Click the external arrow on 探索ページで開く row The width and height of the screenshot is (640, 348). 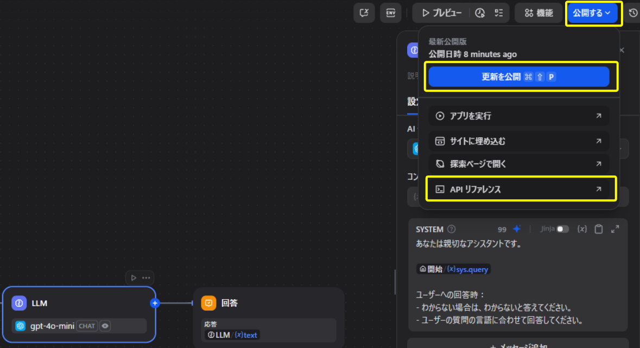coord(599,164)
